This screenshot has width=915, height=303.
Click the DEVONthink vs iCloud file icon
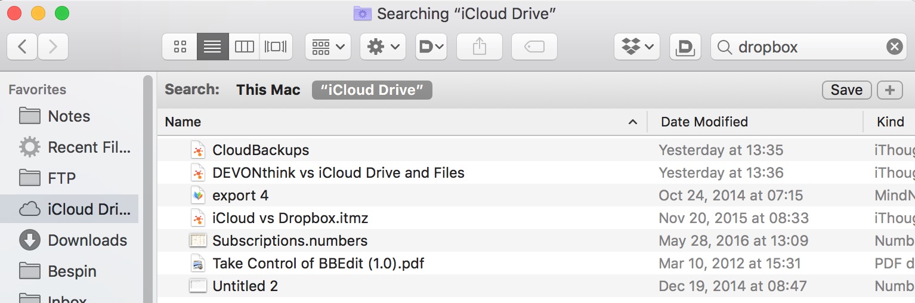point(197,173)
